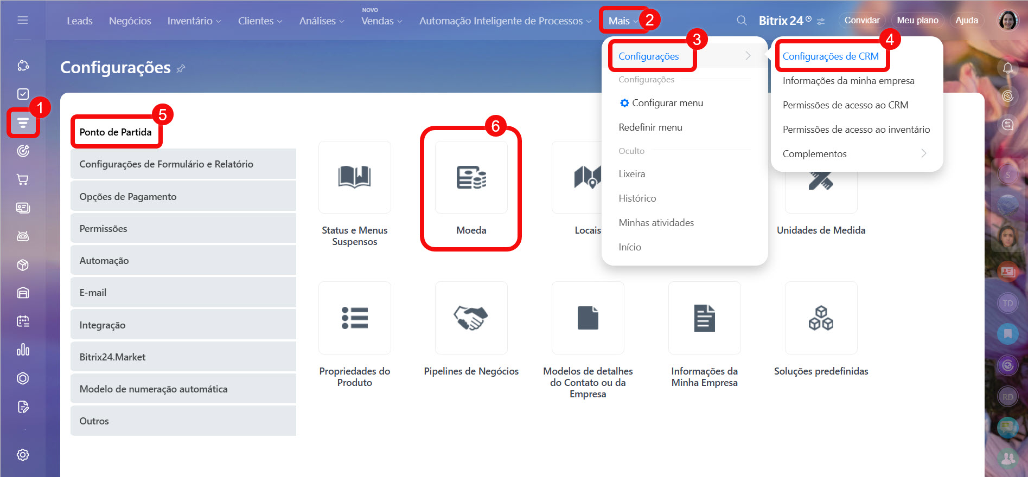Open the user profile avatar
The height and width of the screenshot is (477, 1028).
[1008, 21]
